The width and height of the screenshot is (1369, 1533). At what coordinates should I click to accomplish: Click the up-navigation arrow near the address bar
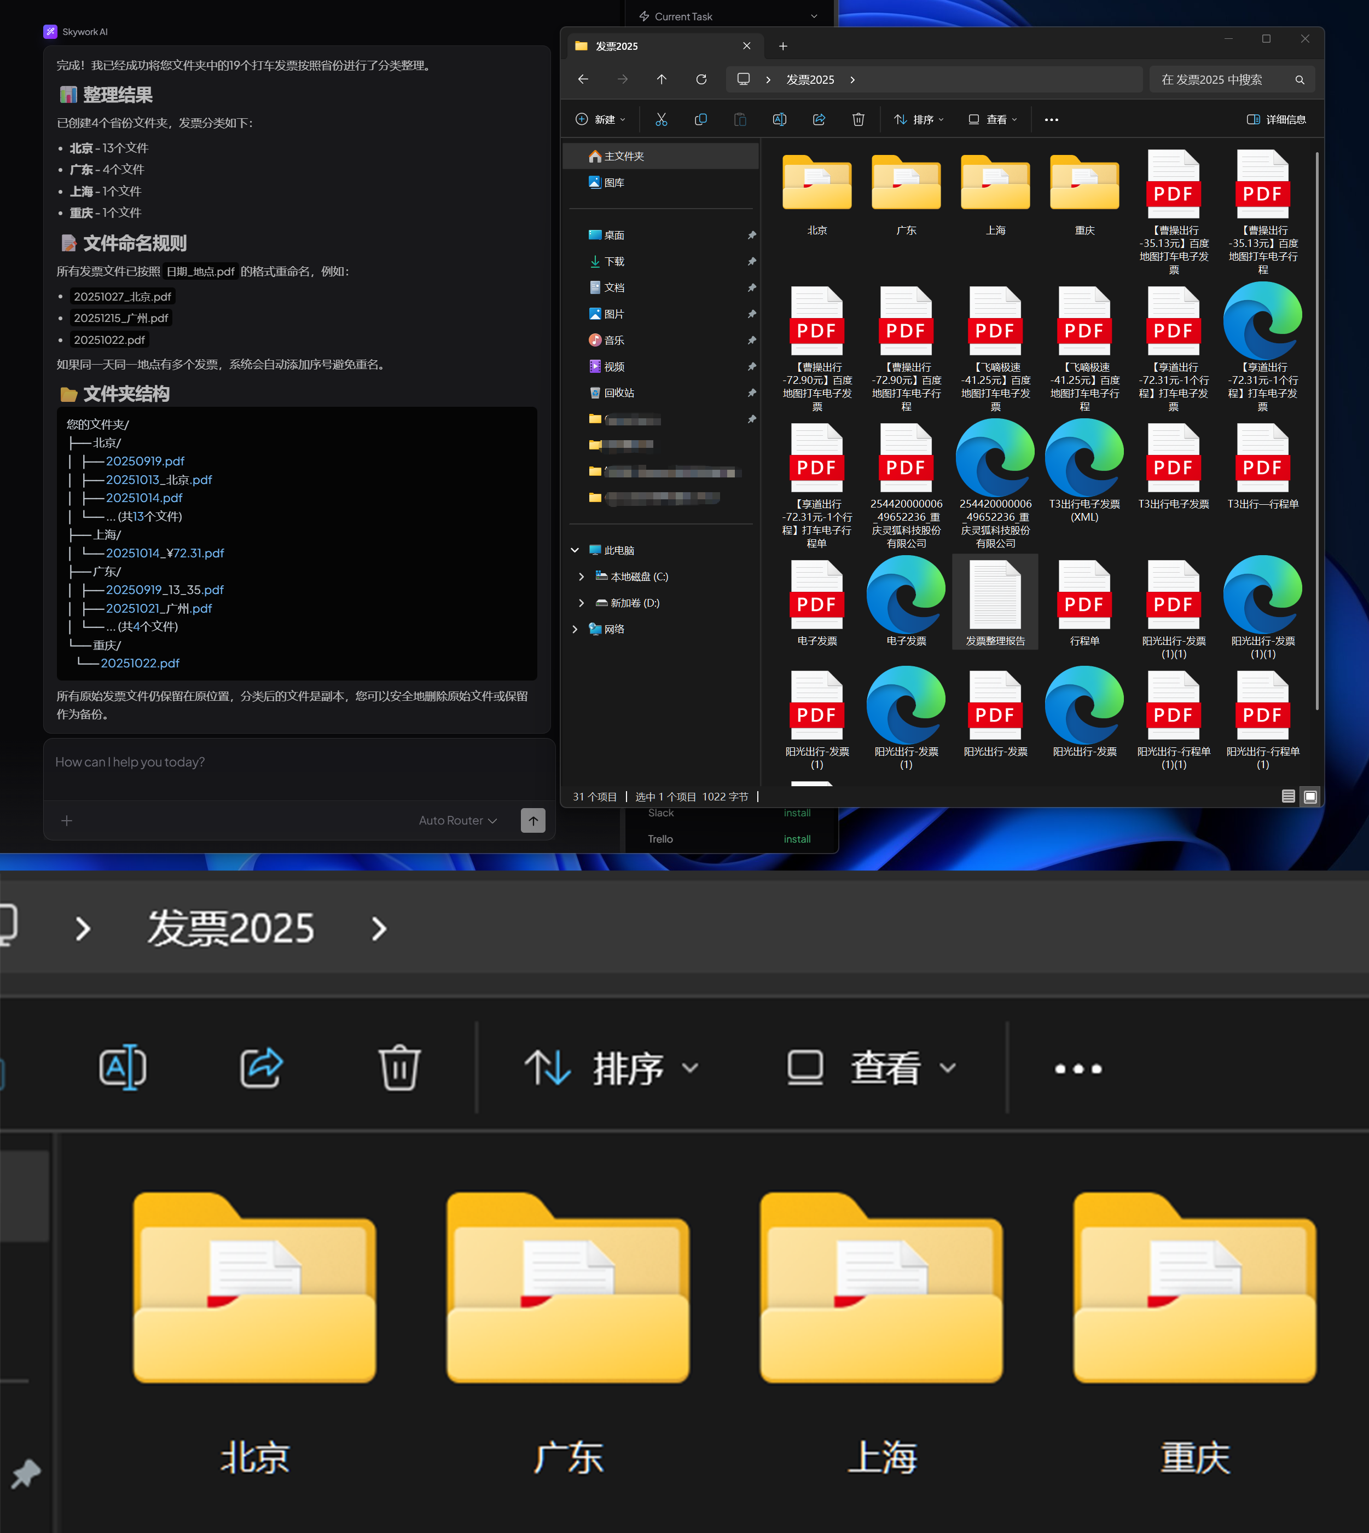661,79
